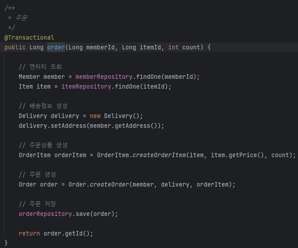The height and width of the screenshot is (248, 298).
Task: Click the orderItem variable declaration
Action: [x=70, y=155]
